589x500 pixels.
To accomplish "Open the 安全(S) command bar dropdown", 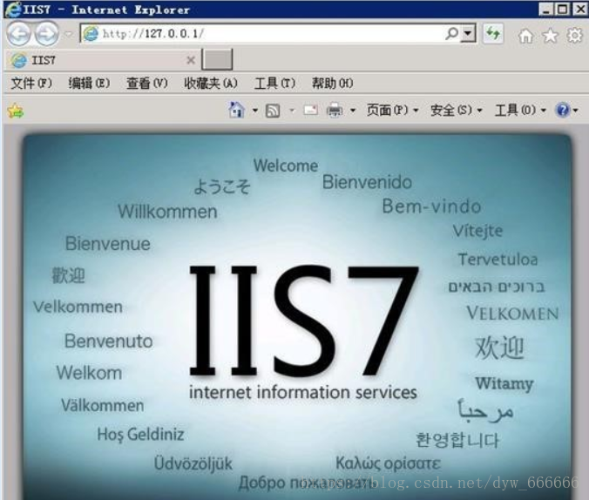I will pyautogui.click(x=457, y=110).
